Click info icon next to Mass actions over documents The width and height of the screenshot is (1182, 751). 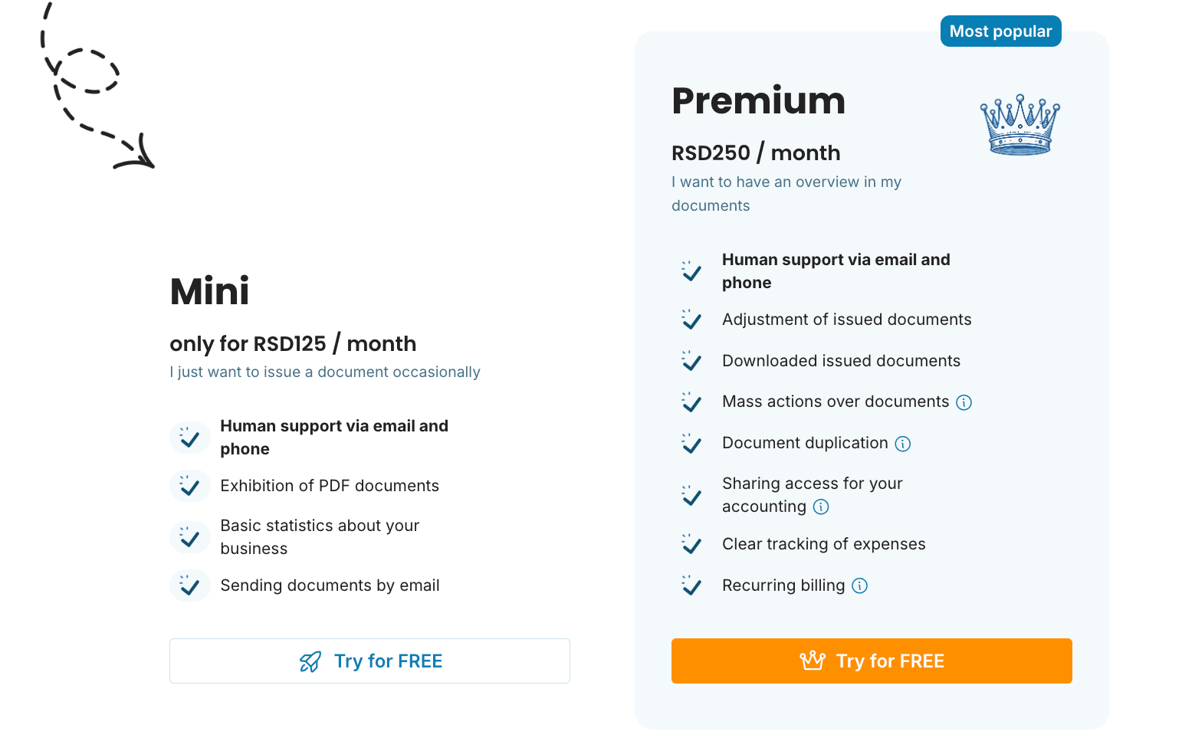964,402
